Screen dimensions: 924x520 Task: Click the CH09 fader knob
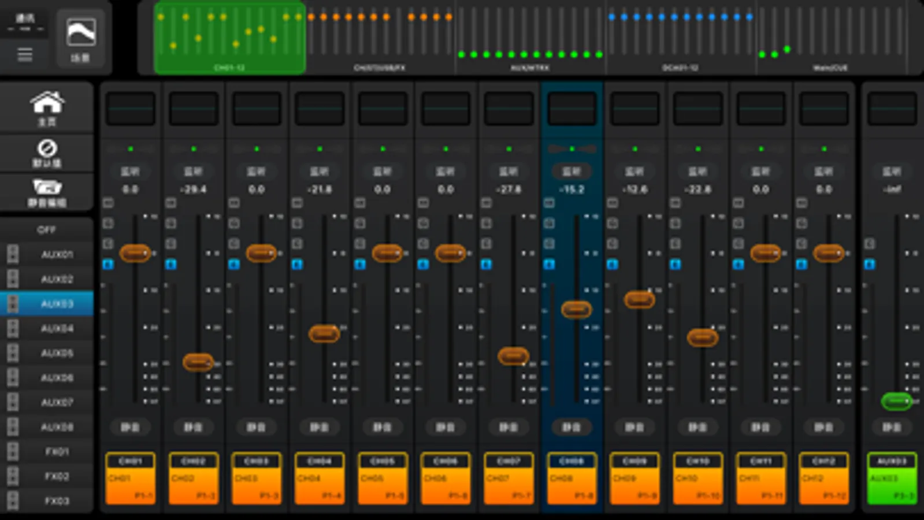point(640,299)
